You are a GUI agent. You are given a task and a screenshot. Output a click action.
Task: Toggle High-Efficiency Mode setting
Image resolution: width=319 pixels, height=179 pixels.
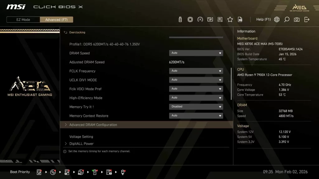196,98
